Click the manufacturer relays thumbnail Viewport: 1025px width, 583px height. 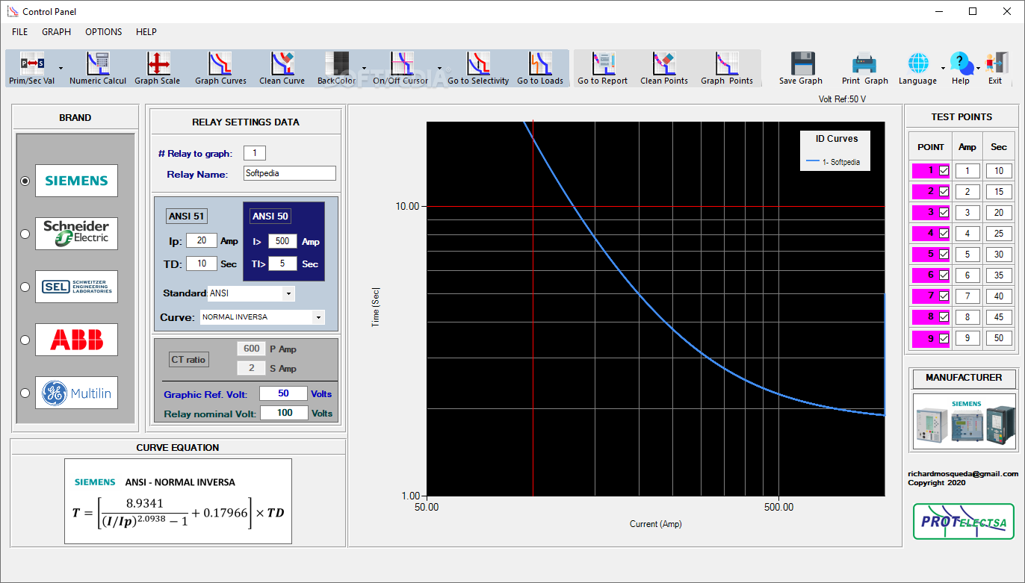click(x=964, y=422)
